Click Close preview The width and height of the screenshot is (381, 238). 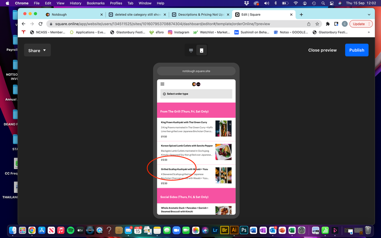coord(322,50)
